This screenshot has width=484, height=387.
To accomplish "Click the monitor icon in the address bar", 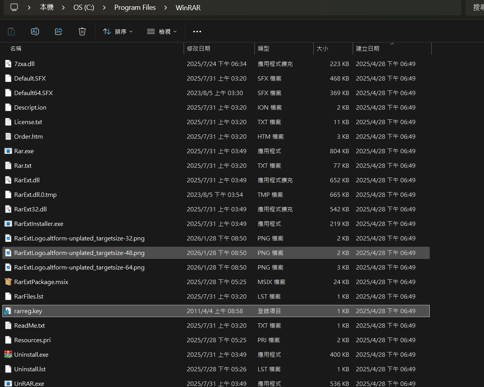I will click(14, 7).
